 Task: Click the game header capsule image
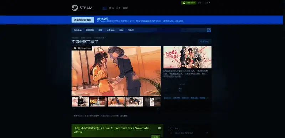[x=187, y=57]
